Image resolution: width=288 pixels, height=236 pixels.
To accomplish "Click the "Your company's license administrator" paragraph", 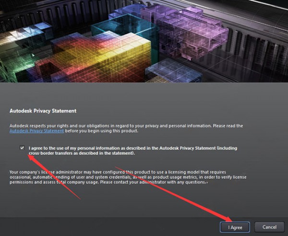I will (128, 177).
